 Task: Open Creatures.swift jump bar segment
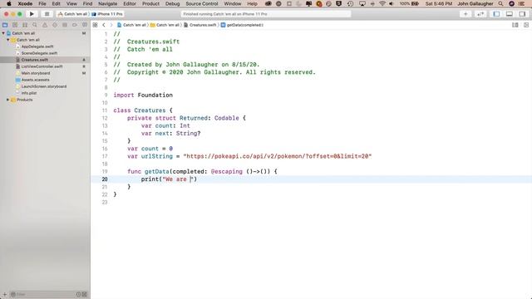199,25
